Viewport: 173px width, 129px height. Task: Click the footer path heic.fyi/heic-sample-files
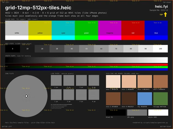click(30, 123)
